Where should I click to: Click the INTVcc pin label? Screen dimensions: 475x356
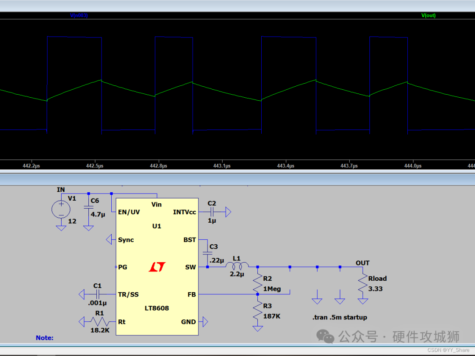[184, 212]
